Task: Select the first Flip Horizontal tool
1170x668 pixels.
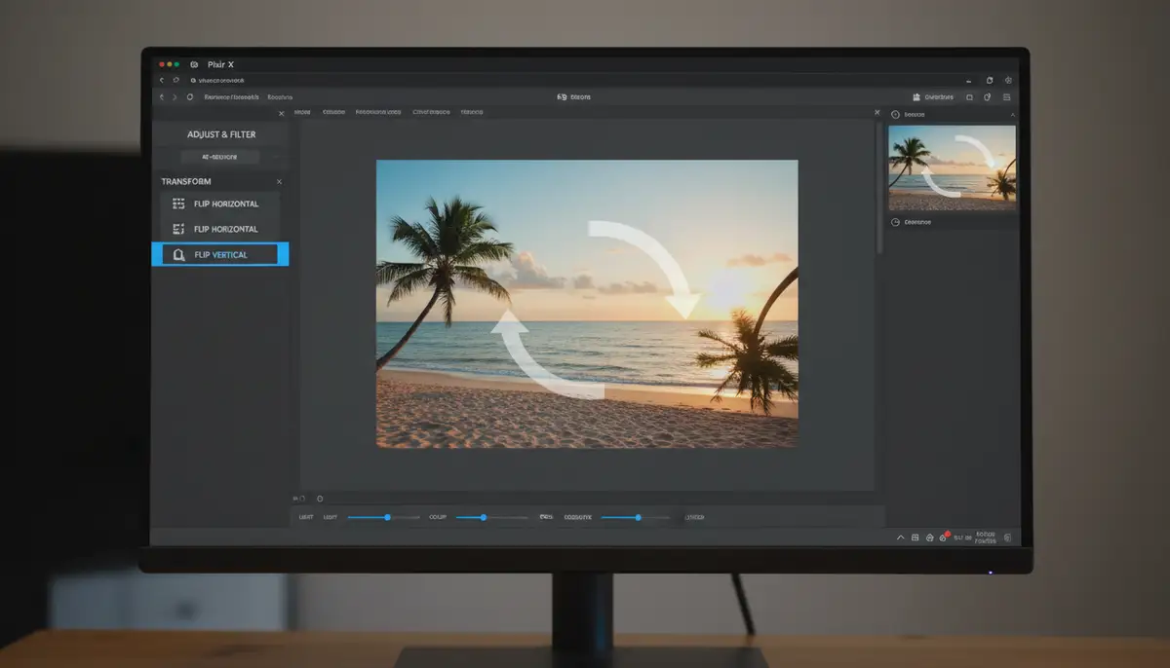Action: [x=221, y=204]
